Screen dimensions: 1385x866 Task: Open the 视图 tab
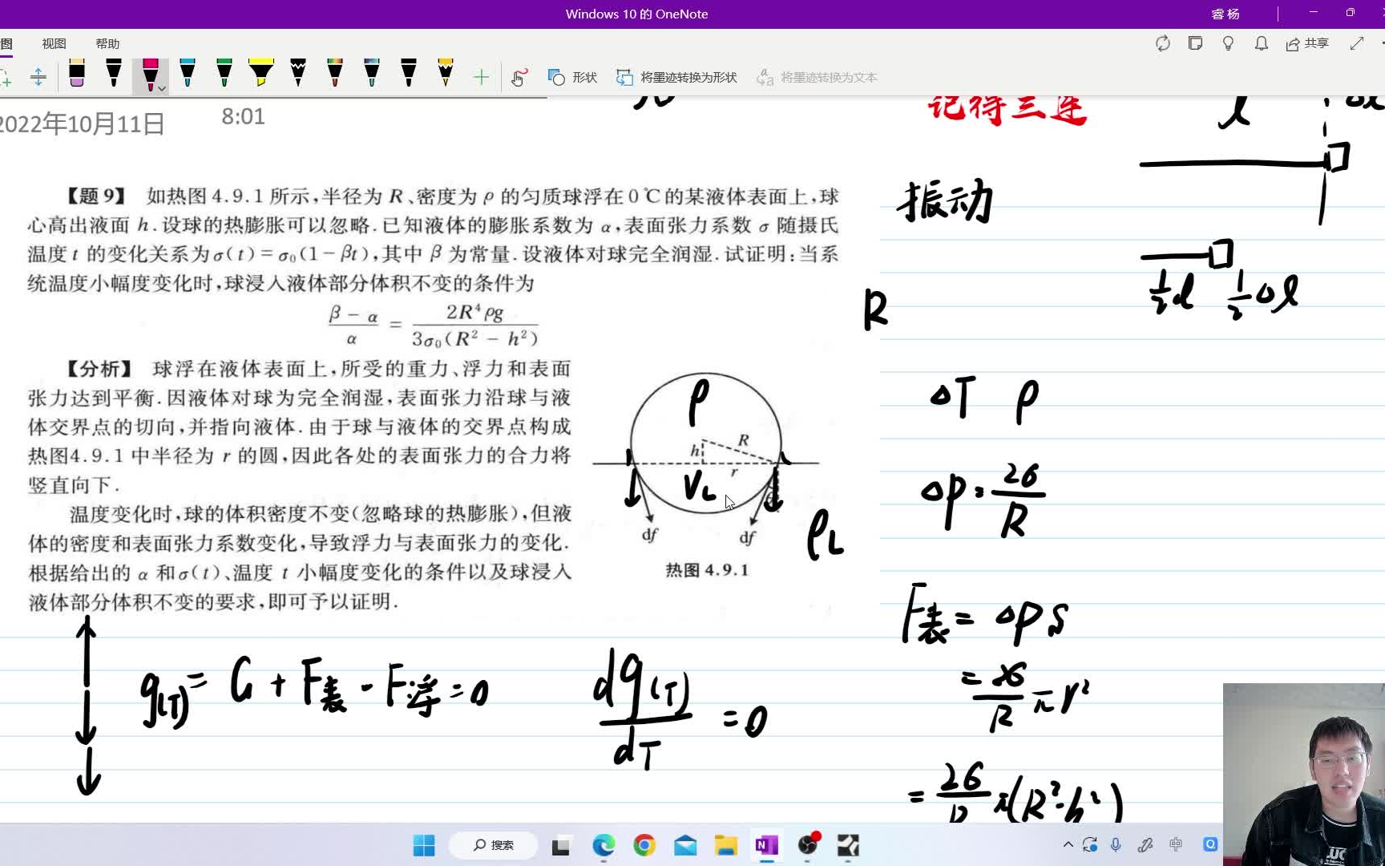(x=54, y=43)
